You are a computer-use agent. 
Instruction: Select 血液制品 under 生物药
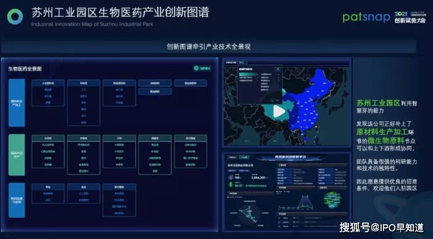[x=84, y=164]
